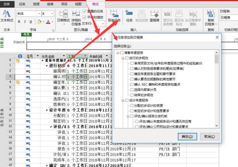Click scroll down arrow in dialog list
This screenshot has width=238, height=167.
coord(216,126)
